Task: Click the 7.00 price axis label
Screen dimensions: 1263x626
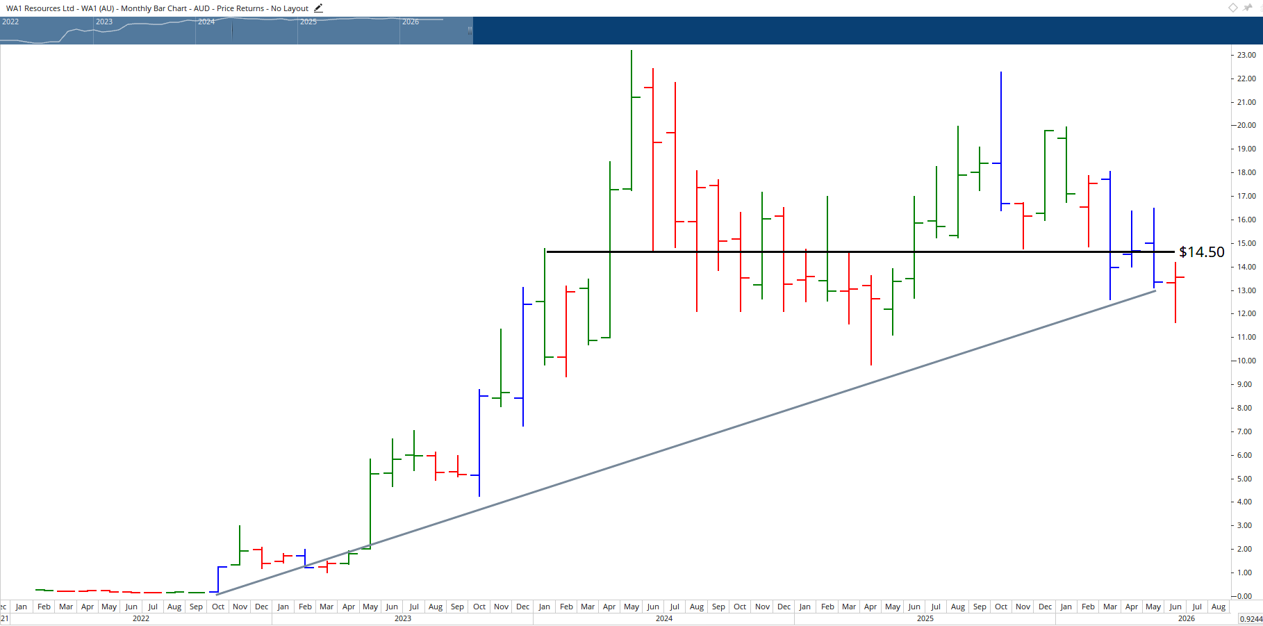Action: point(1244,431)
